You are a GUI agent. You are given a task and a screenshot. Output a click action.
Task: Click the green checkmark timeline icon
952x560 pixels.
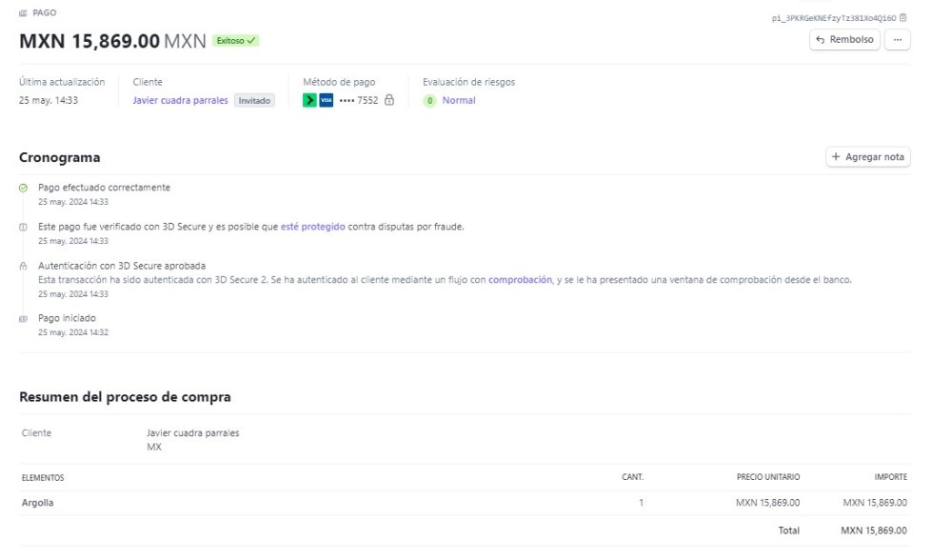(x=24, y=189)
